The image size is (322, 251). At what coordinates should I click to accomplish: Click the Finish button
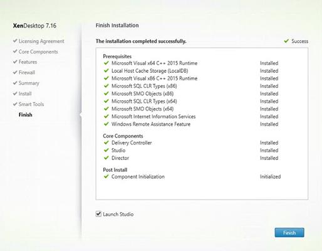pos(289,233)
